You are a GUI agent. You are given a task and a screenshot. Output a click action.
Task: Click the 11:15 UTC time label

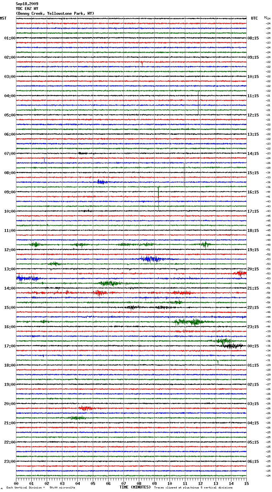(253, 96)
